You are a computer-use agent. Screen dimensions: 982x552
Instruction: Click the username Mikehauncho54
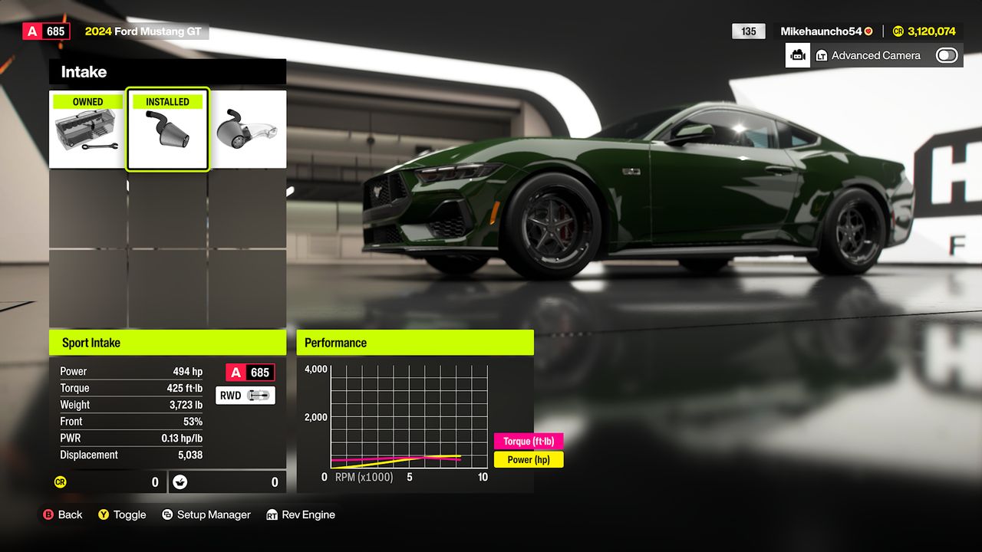(821, 31)
